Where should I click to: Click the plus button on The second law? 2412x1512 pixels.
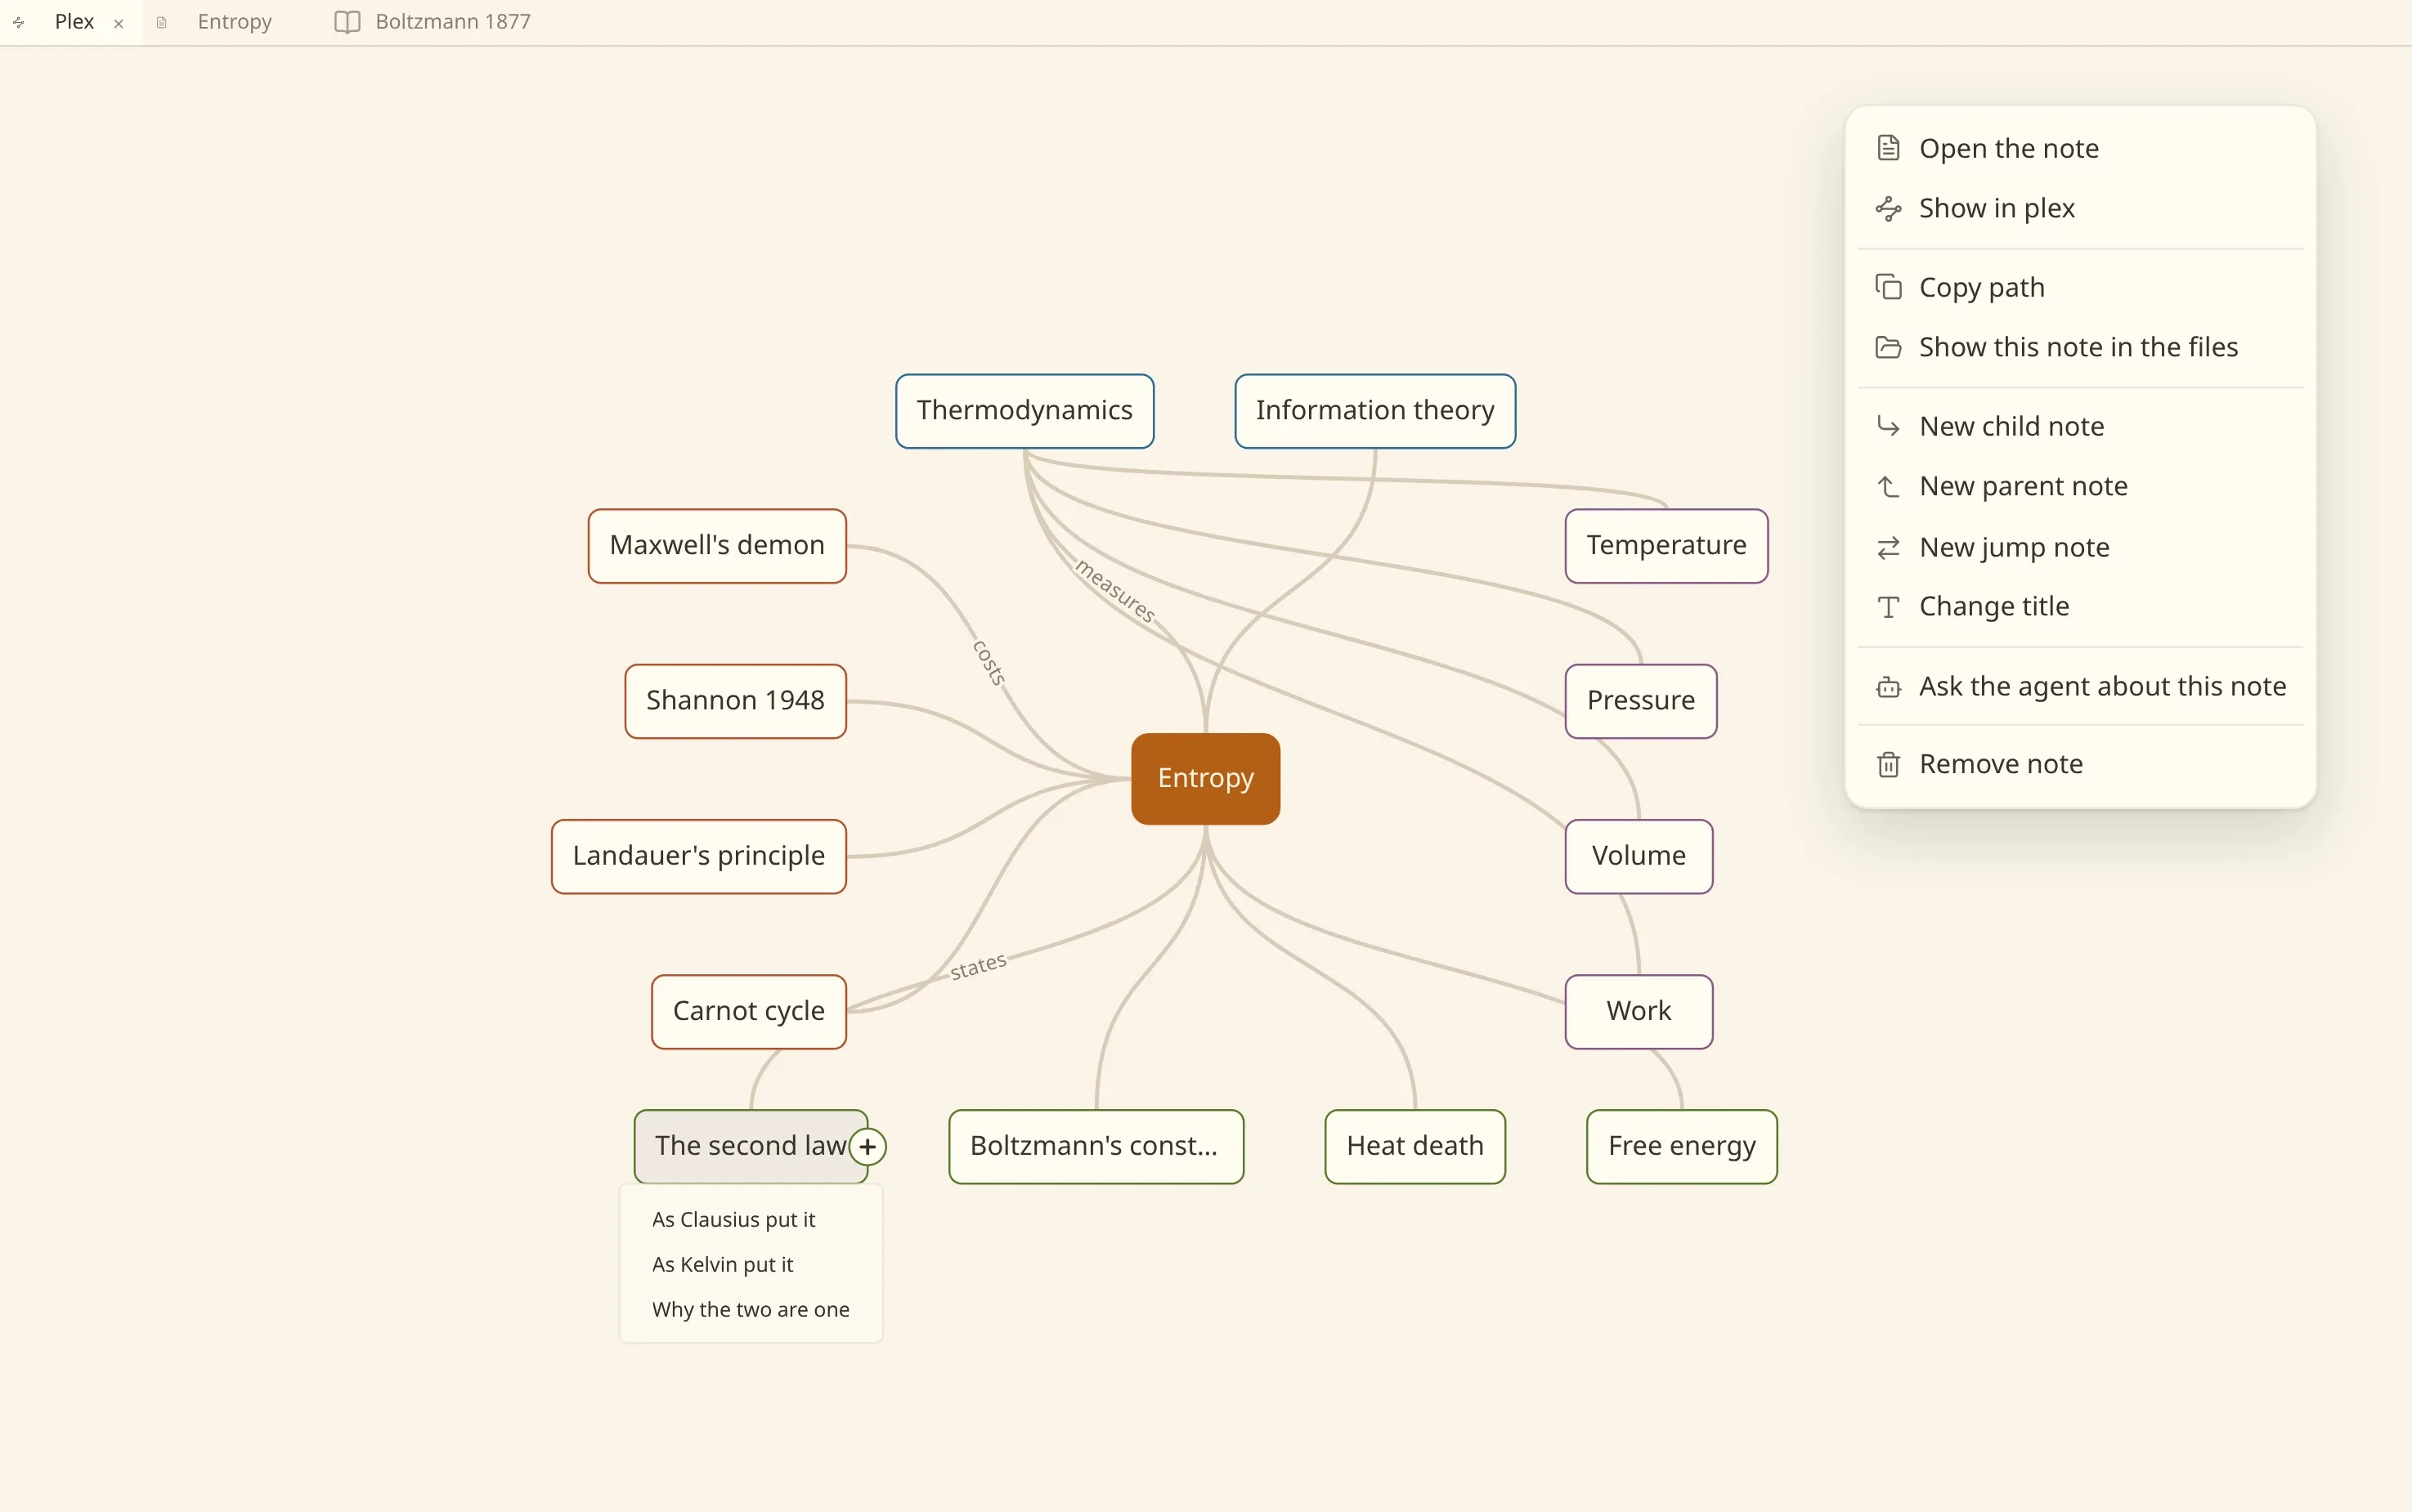tap(868, 1146)
